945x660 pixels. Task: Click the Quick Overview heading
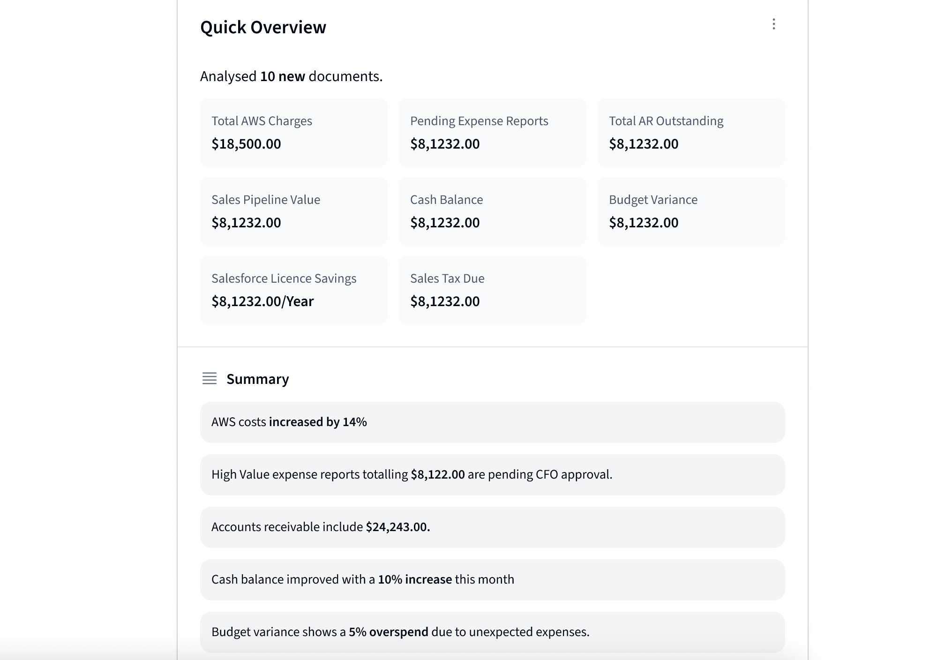263,27
